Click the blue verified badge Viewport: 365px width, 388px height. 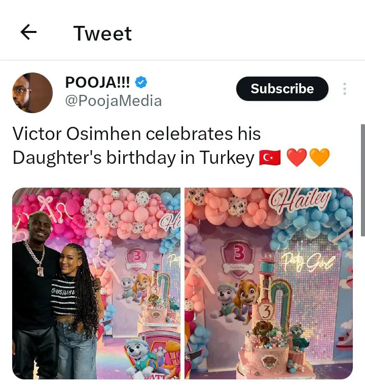point(141,82)
